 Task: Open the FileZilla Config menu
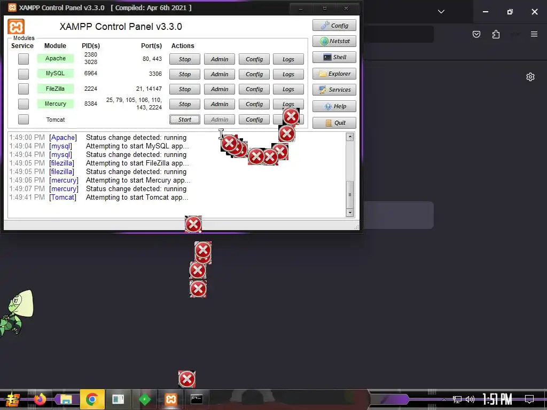pos(254,89)
